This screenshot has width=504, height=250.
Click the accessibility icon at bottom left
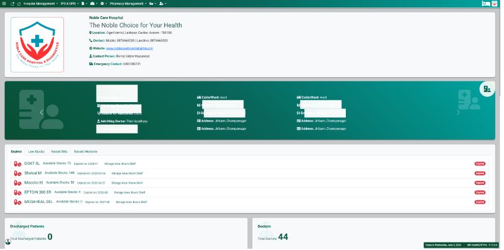pyautogui.click(x=8, y=242)
